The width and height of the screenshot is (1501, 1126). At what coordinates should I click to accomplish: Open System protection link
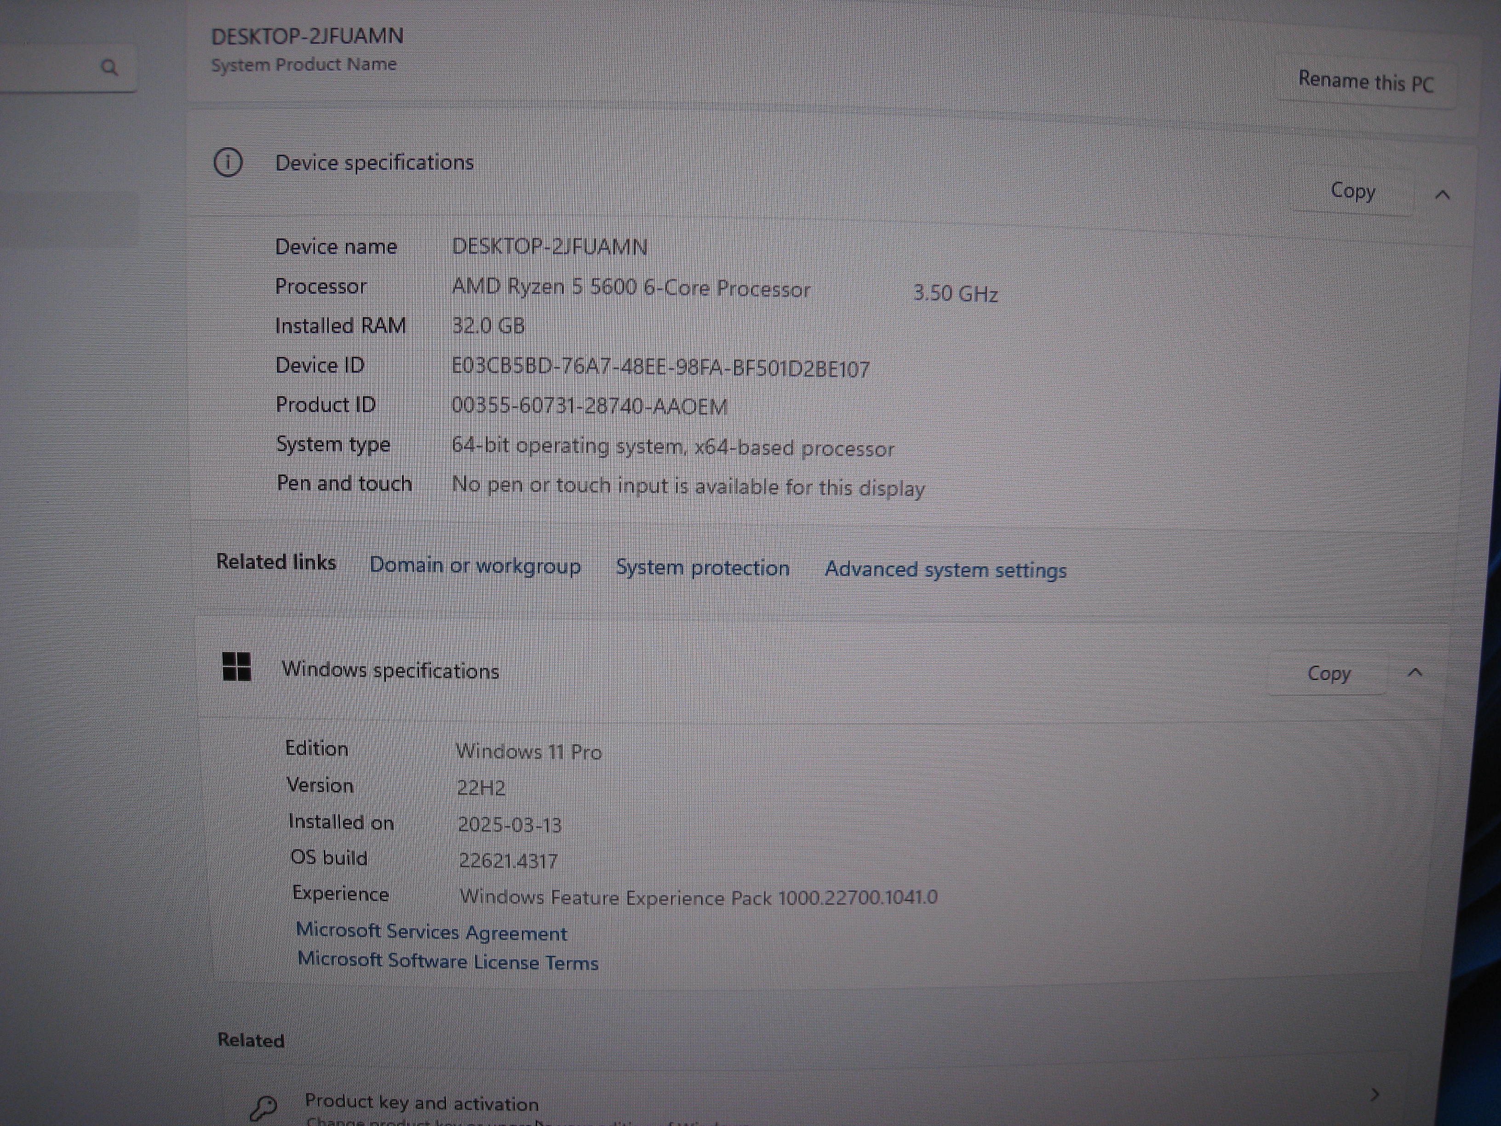702,568
